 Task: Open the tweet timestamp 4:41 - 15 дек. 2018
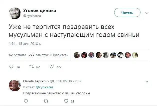[25, 44]
